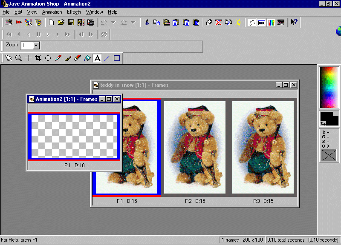Activate the Crop tool

38,58
